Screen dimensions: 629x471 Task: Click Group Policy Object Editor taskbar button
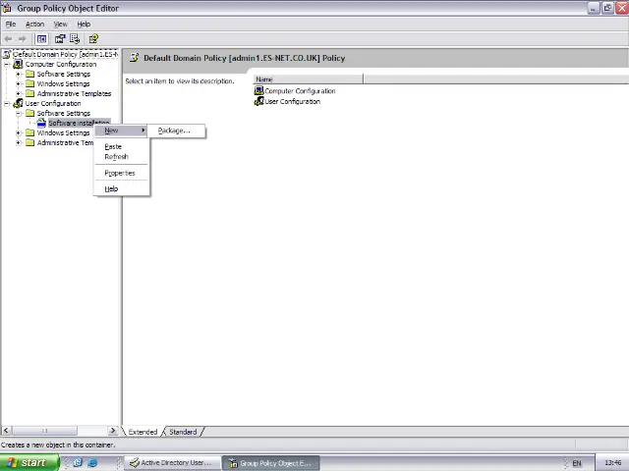(x=271, y=463)
